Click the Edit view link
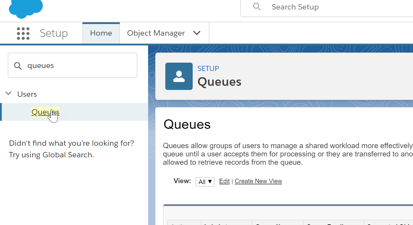 tap(224, 181)
